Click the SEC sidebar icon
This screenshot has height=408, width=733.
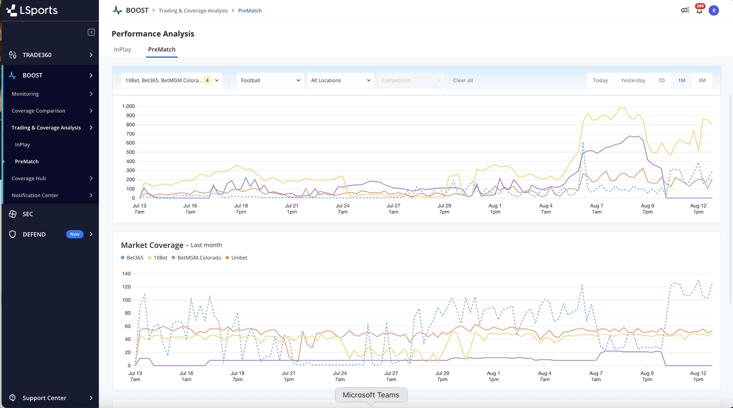tap(13, 214)
